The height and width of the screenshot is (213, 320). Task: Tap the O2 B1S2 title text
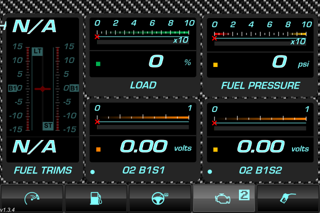pos(260,170)
